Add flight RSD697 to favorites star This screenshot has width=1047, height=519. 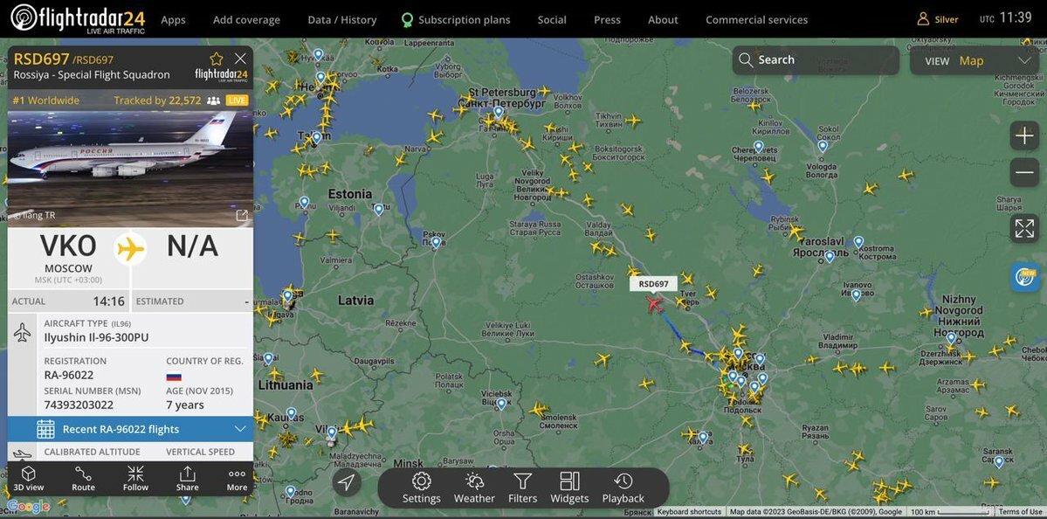pos(217,59)
